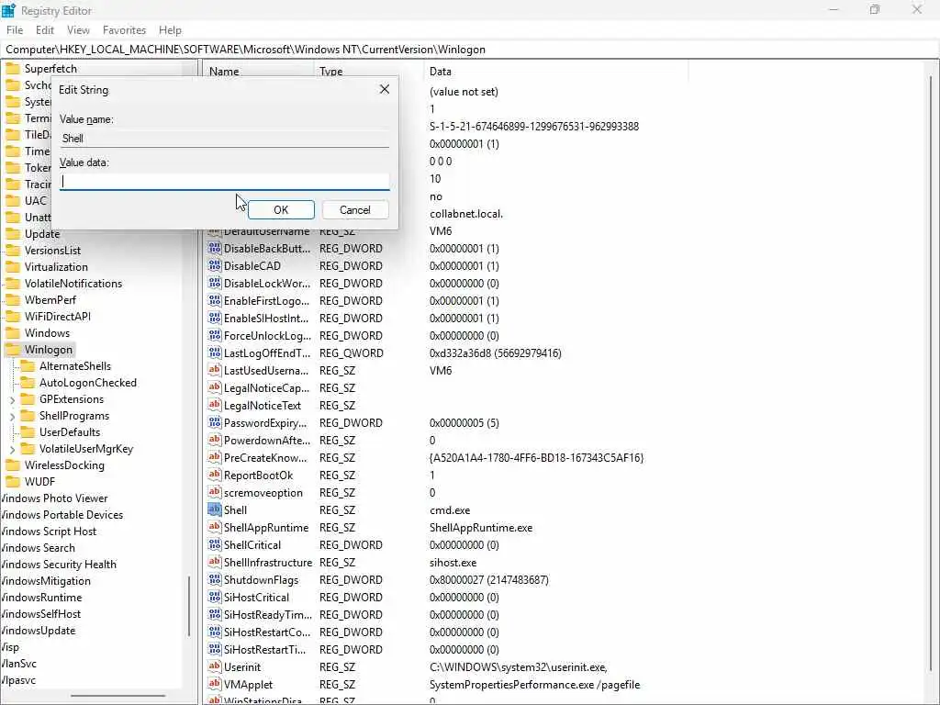
Task: Click the DisableCAD DWORD icon
Action: (x=214, y=265)
